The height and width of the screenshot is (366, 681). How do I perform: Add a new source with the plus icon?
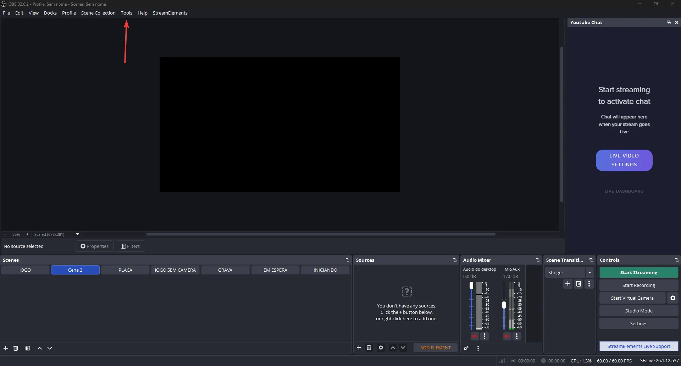359,348
